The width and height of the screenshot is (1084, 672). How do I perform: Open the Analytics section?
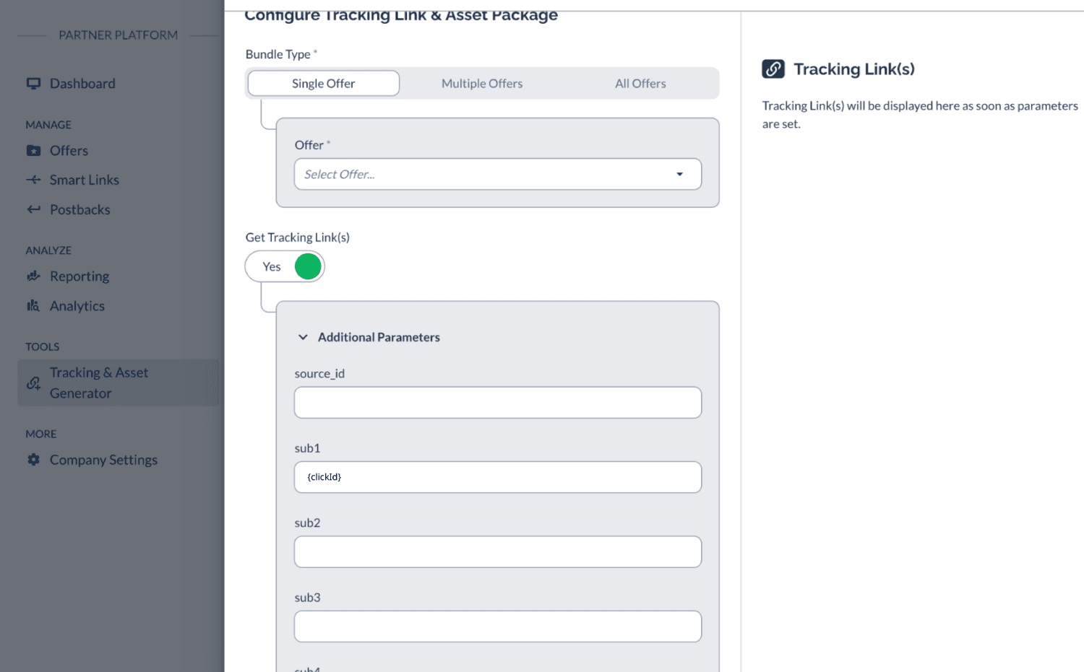[x=77, y=306]
